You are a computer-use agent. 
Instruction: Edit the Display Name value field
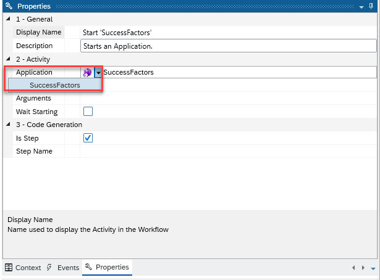tap(228, 33)
